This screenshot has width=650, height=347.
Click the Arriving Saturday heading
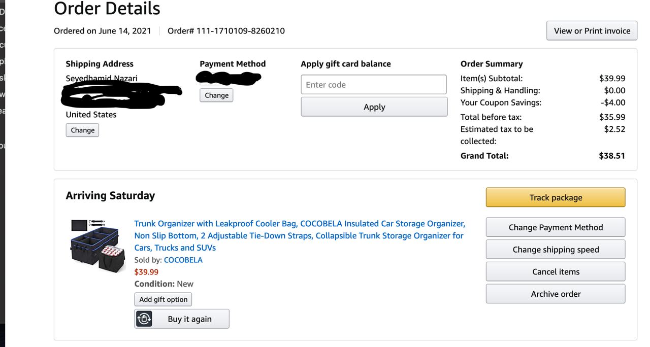click(x=110, y=196)
